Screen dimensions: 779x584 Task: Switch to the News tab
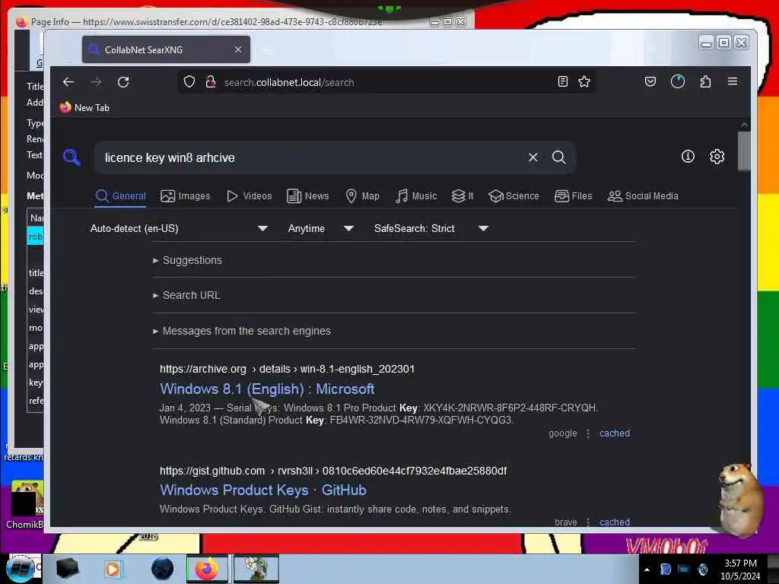(x=307, y=196)
